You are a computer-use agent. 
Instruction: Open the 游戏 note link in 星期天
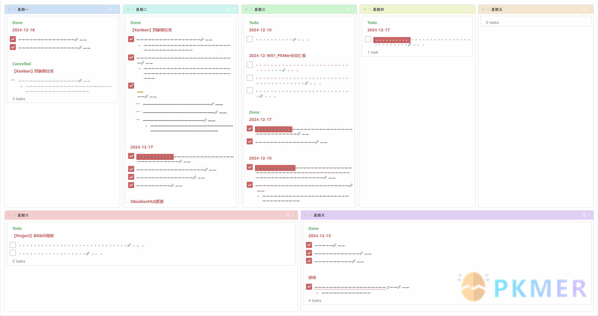pyautogui.click(x=312, y=278)
